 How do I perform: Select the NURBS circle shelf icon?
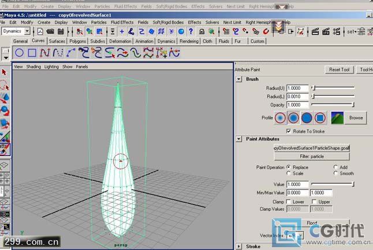click(19, 52)
